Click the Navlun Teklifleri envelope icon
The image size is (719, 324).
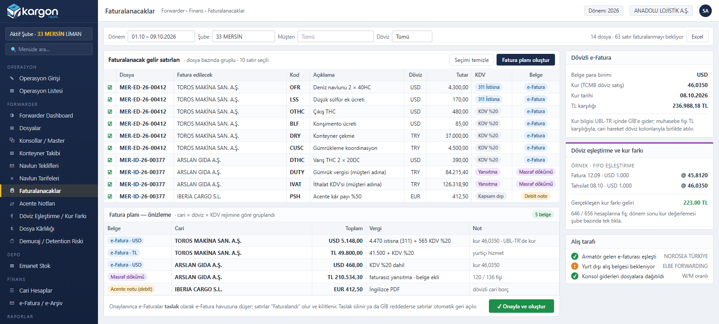pyautogui.click(x=12, y=166)
